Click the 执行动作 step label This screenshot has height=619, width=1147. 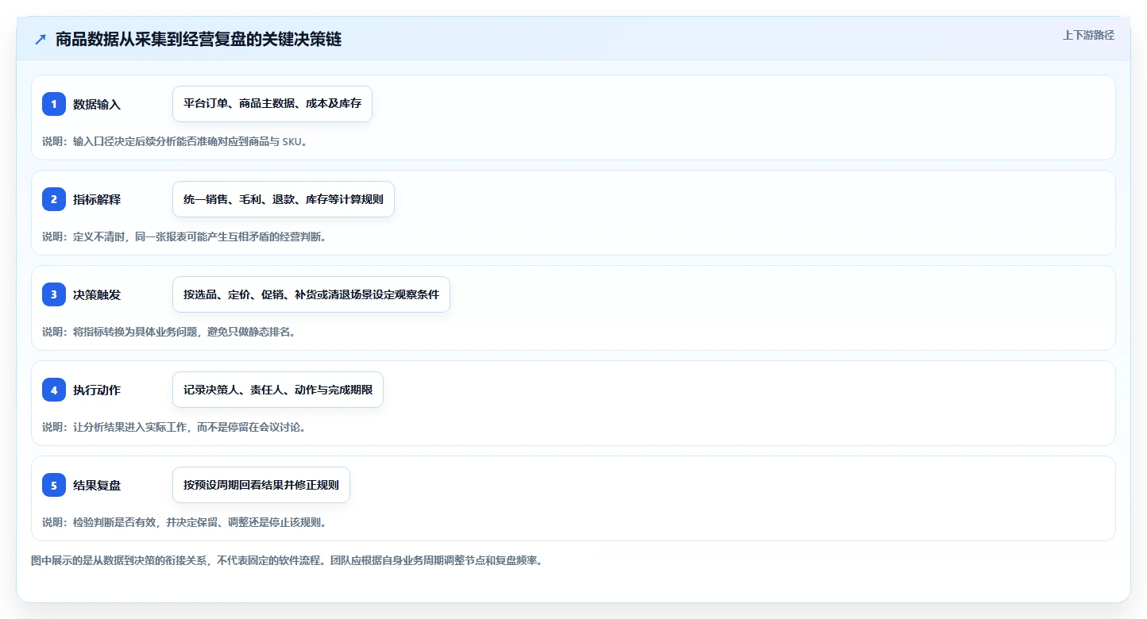pos(97,390)
